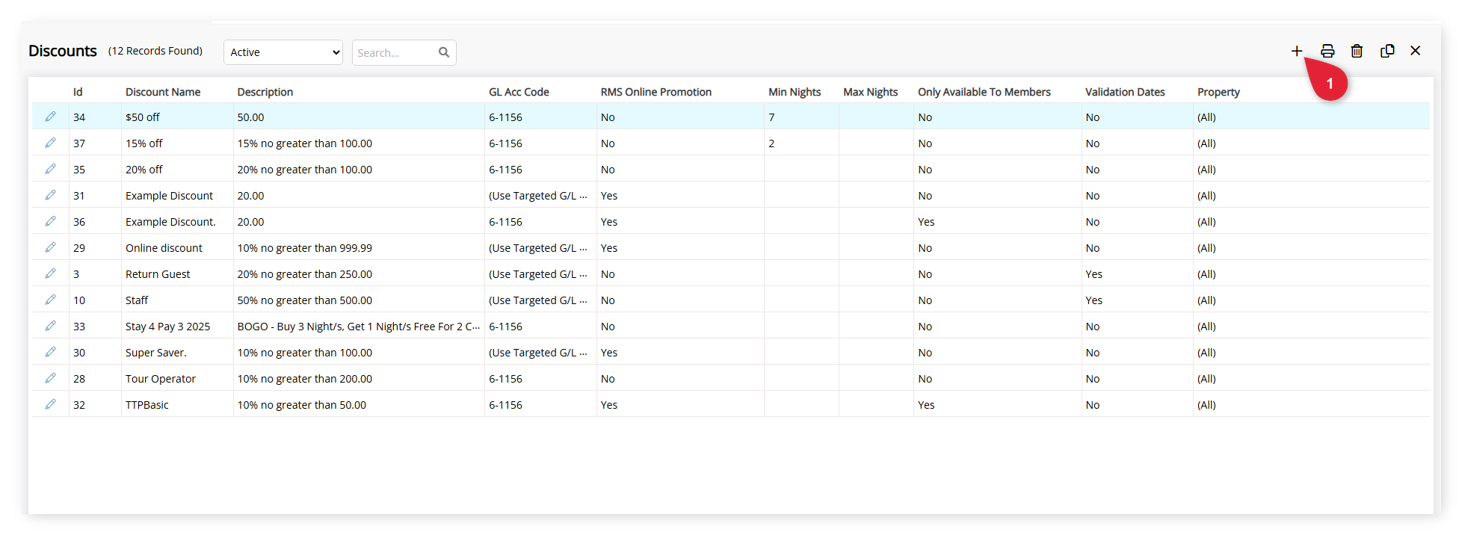The image size is (1462, 535).
Task: Click description '10% no greater than 50.00'
Action: 301,405
